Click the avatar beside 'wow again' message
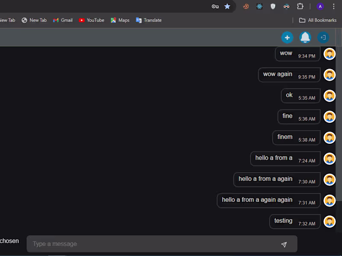The image size is (342, 256). click(329, 75)
